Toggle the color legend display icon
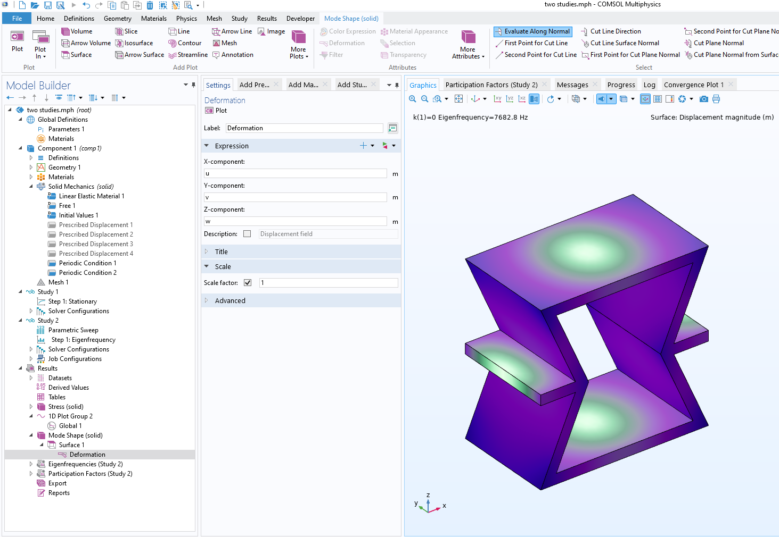The image size is (779, 537). [x=669, y=99]
